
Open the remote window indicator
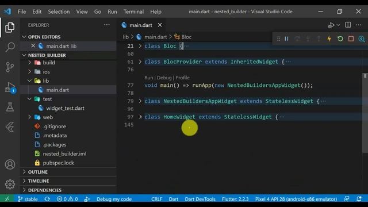tap(7, 199)
